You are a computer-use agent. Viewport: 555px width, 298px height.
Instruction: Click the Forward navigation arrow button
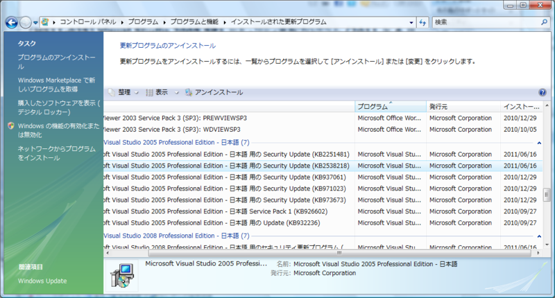point(26,23)
